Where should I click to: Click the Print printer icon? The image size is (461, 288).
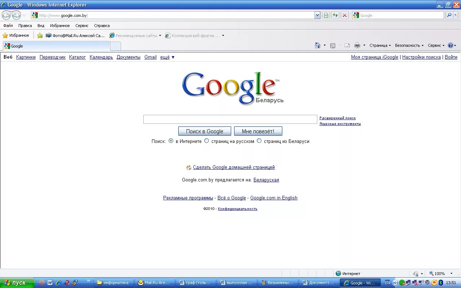click(357, 45)
